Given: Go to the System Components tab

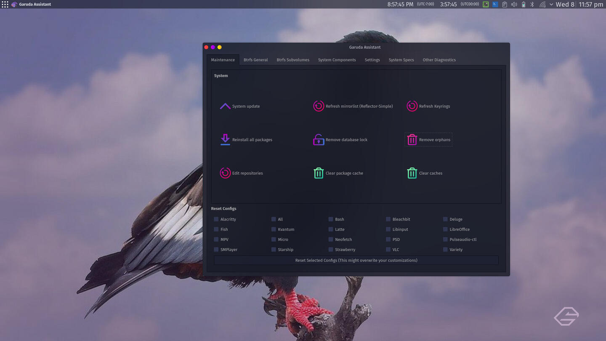Looking at the screenshot, I should click(x=337, y=60).
